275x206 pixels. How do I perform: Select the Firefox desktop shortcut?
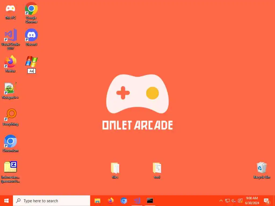click(x=10, y=64)
